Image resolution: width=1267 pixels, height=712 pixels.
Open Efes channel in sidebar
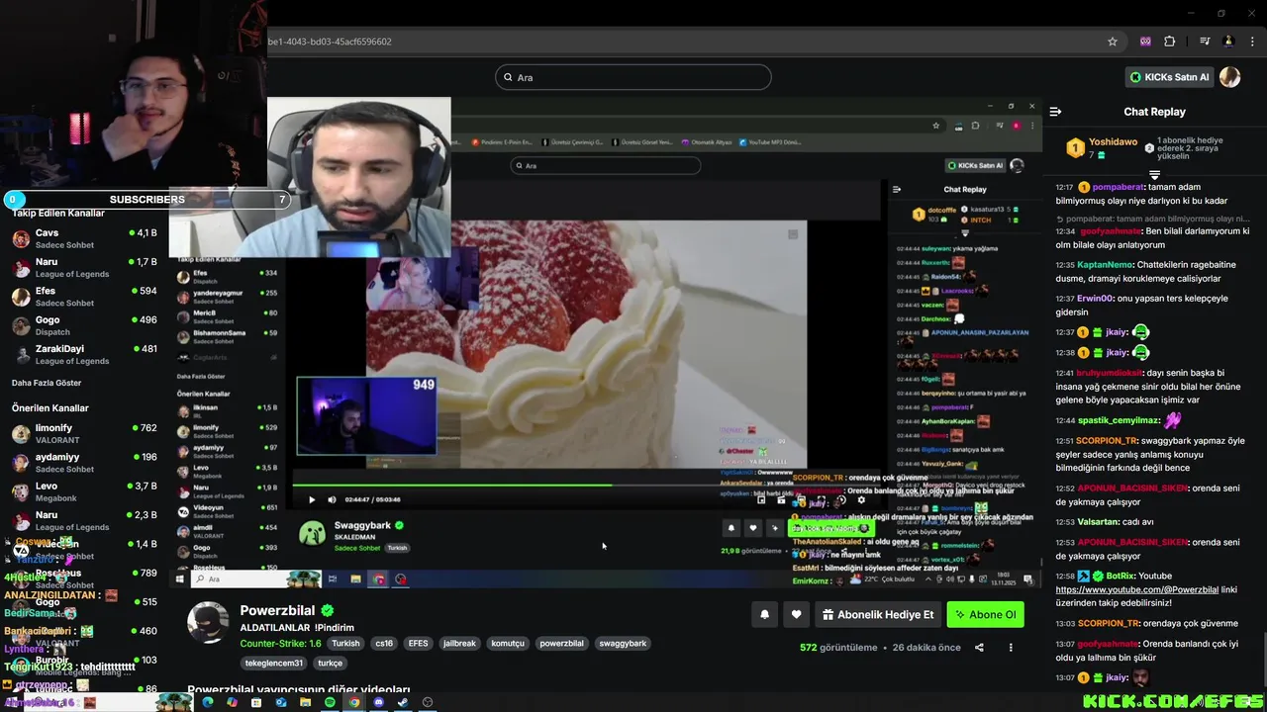84,297
